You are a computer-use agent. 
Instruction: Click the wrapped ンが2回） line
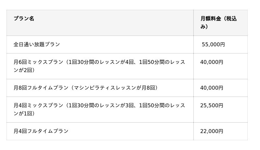[x=24, y=70]
